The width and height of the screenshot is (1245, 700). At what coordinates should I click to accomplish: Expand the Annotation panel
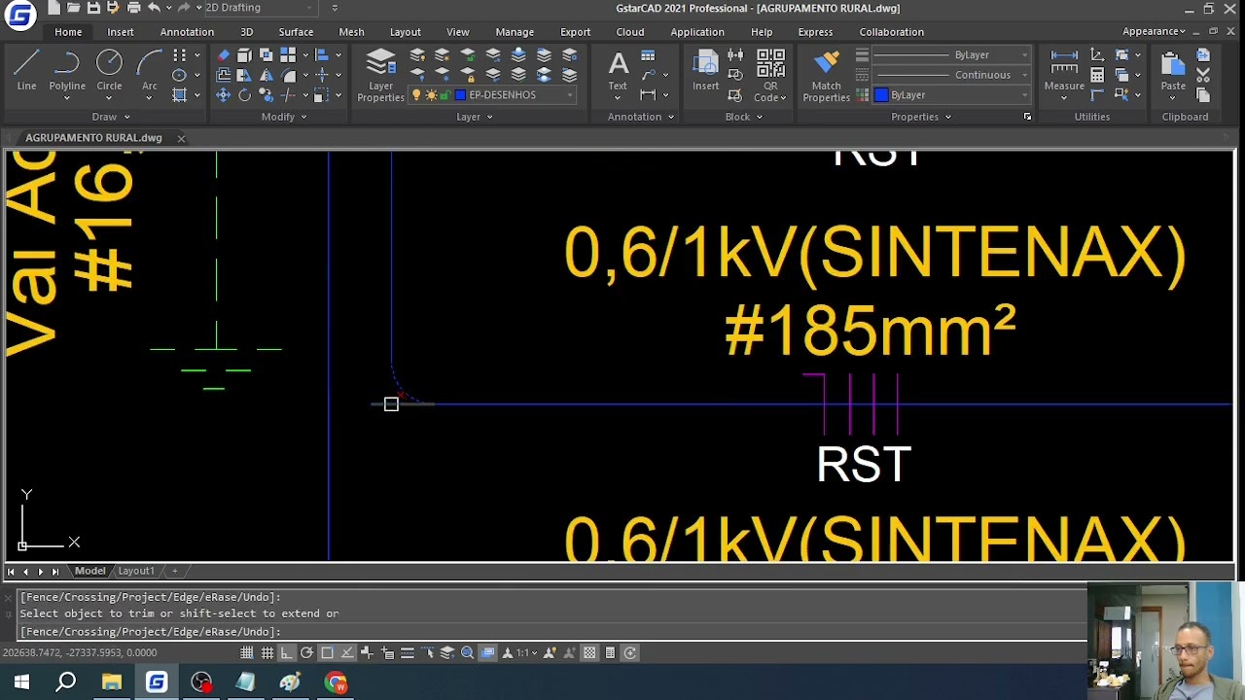coord(641,117)
